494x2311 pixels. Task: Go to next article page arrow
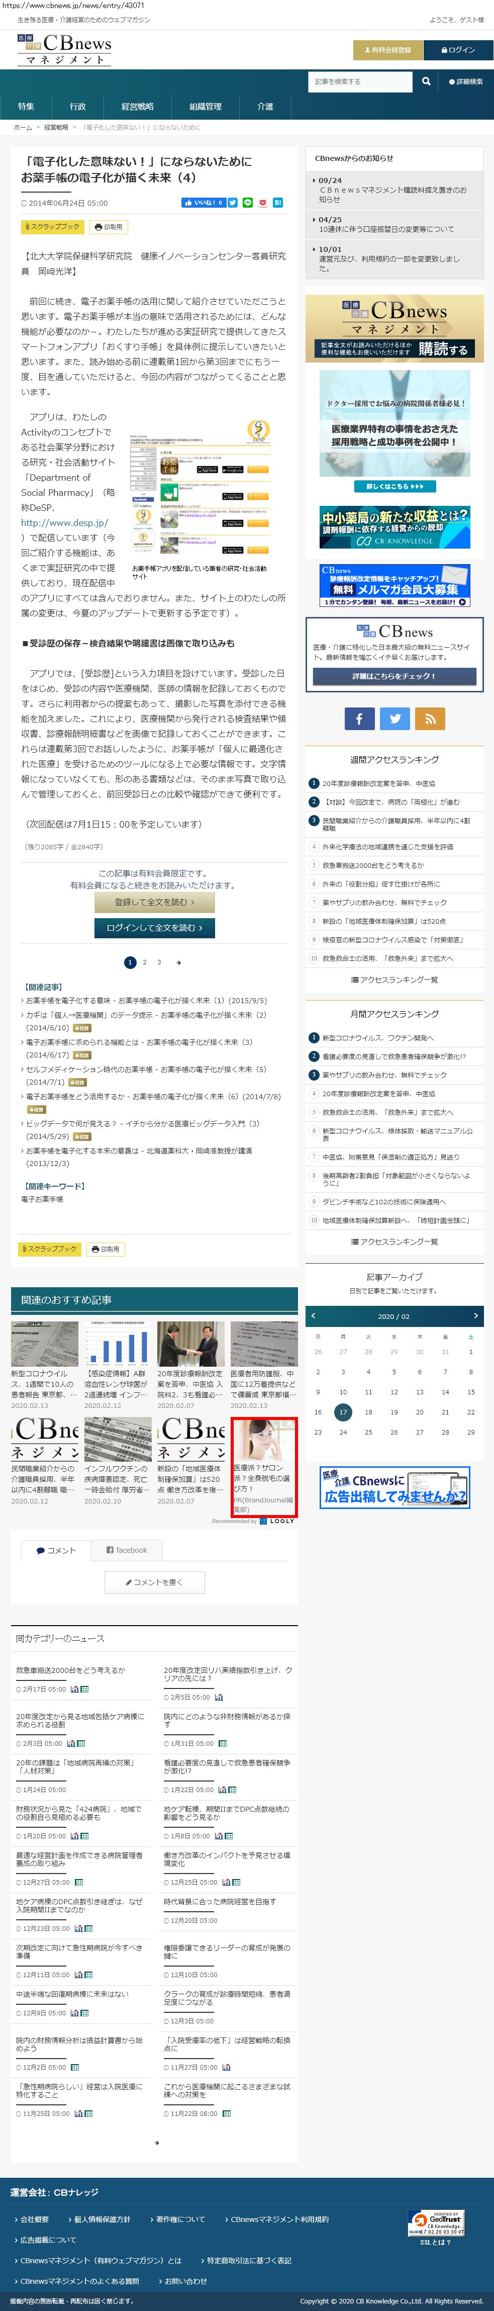click(178, 962)
